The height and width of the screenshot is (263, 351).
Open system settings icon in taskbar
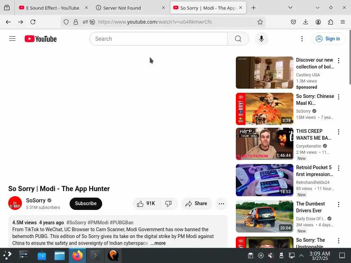[x=24, y=255]
